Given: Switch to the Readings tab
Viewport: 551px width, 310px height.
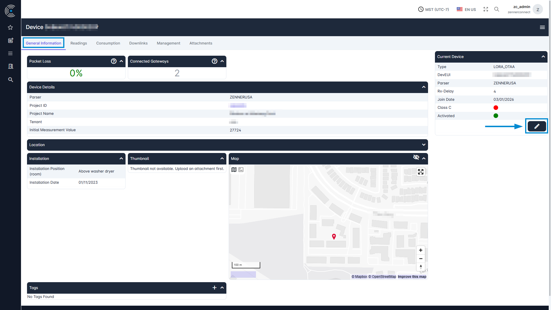Looking at the screenshot, I should pos(78,43).
